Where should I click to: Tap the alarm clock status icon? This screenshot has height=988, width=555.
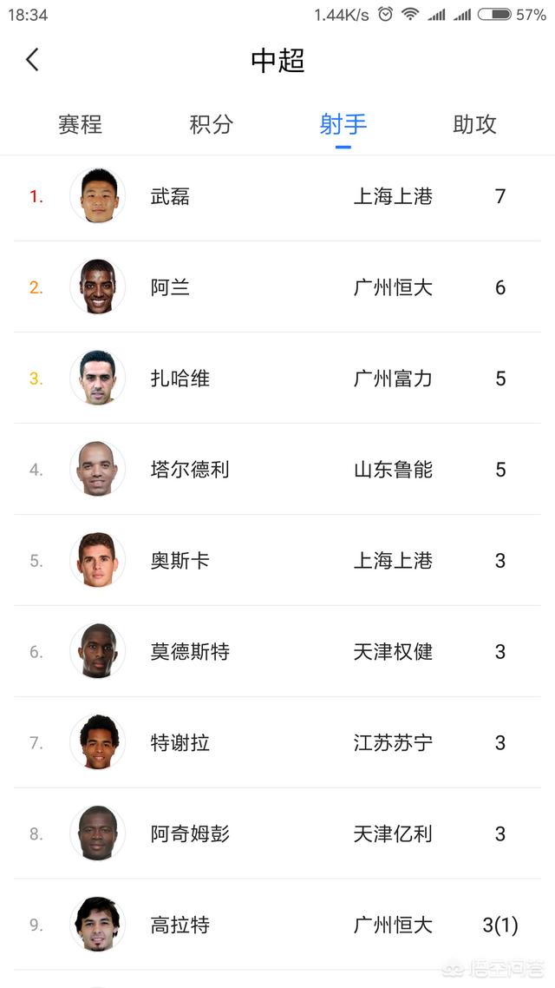(x=385, y=15)
